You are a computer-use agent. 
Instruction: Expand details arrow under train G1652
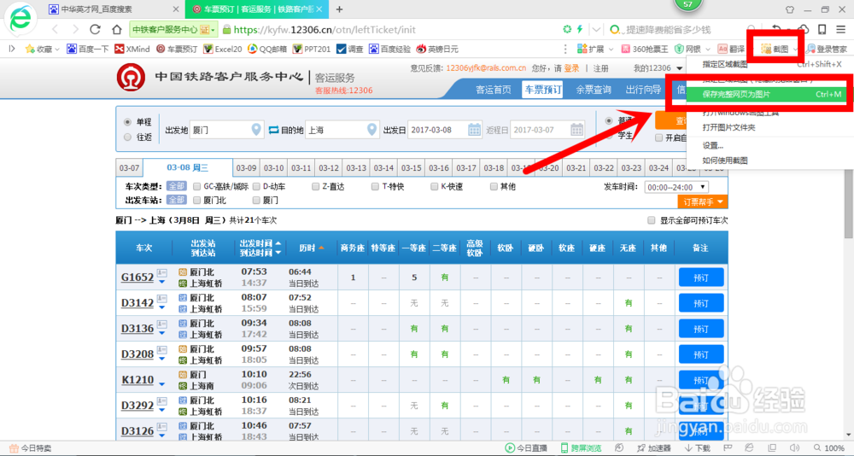(161, 282)
